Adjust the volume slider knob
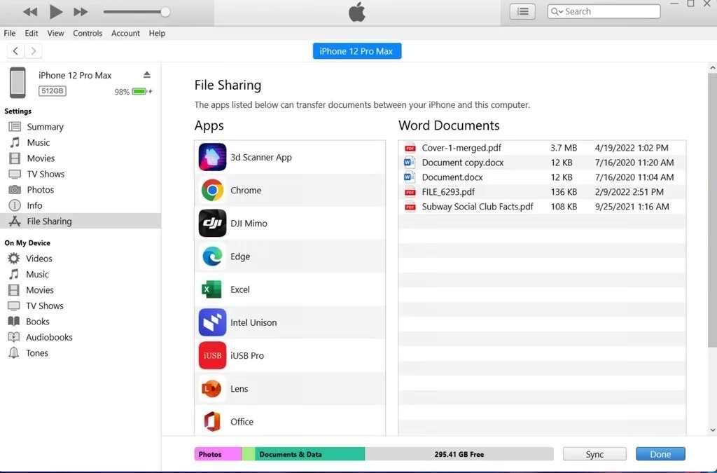Viewport: 717px width, 473px height. (165, 12)
